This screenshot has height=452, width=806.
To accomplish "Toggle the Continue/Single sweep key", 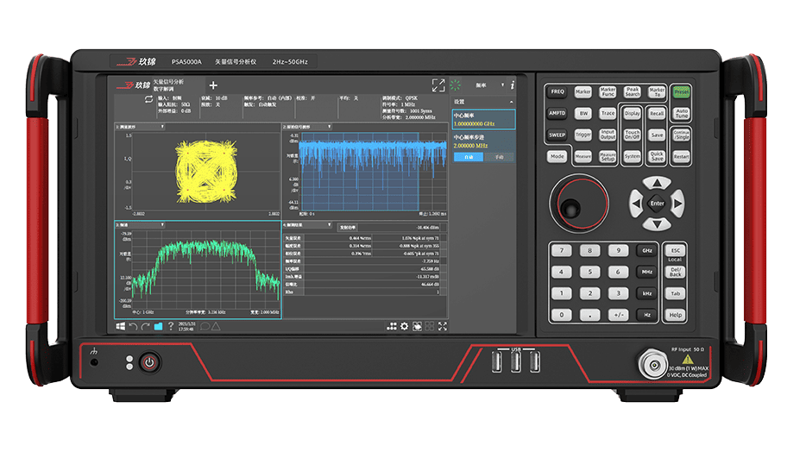I will (681, 135).
